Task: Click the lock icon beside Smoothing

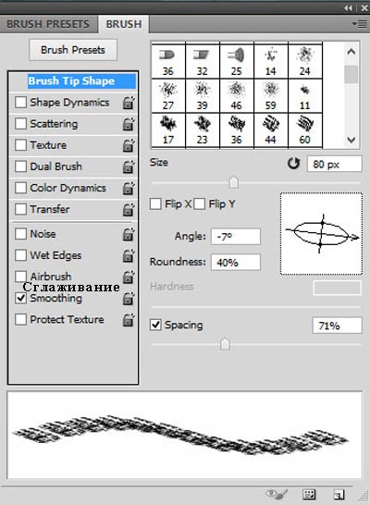Action: point(129,299)
